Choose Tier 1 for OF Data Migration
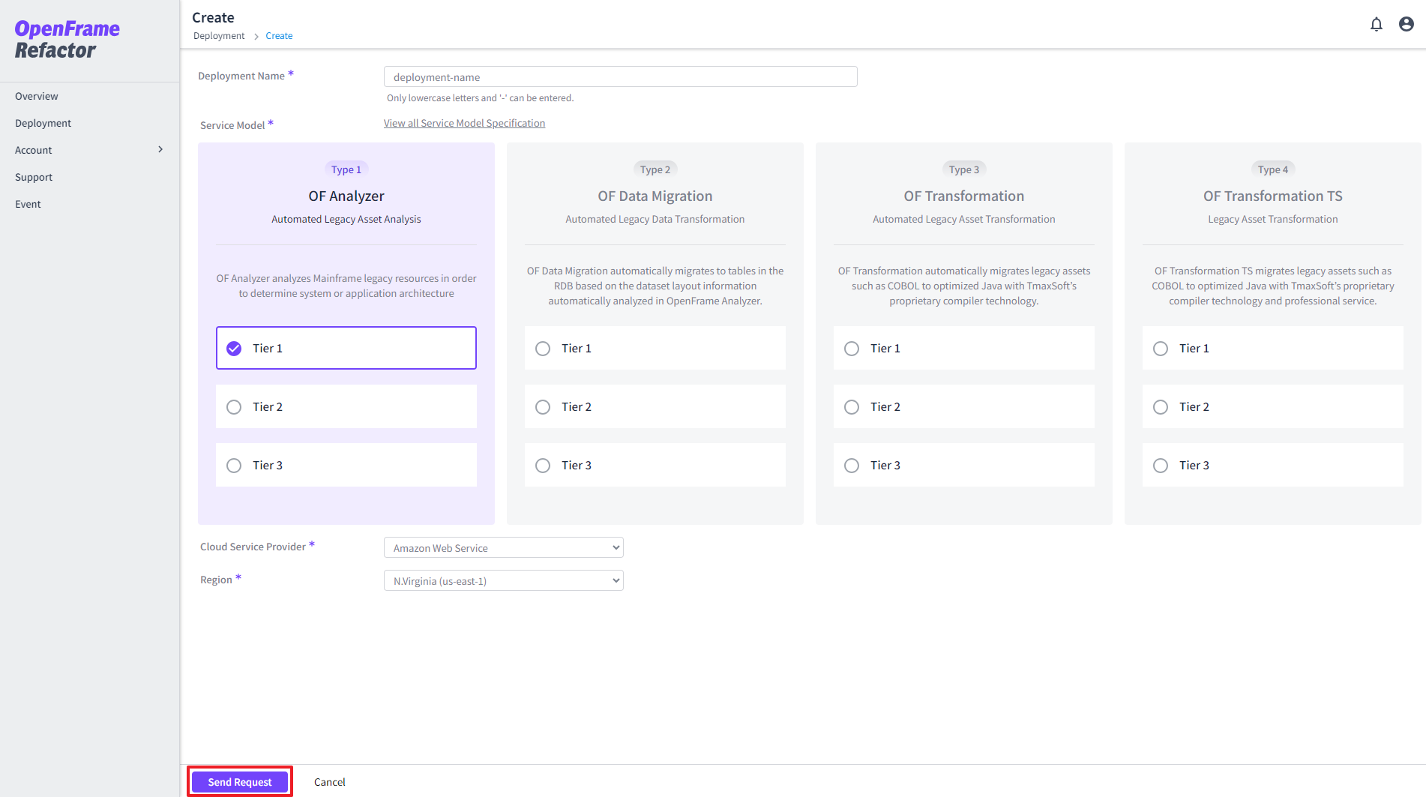1426x797 pixels. 543,349
